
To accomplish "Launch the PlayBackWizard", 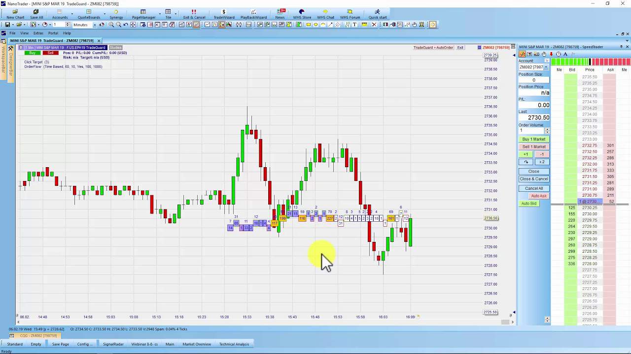I will click(253, 14).
